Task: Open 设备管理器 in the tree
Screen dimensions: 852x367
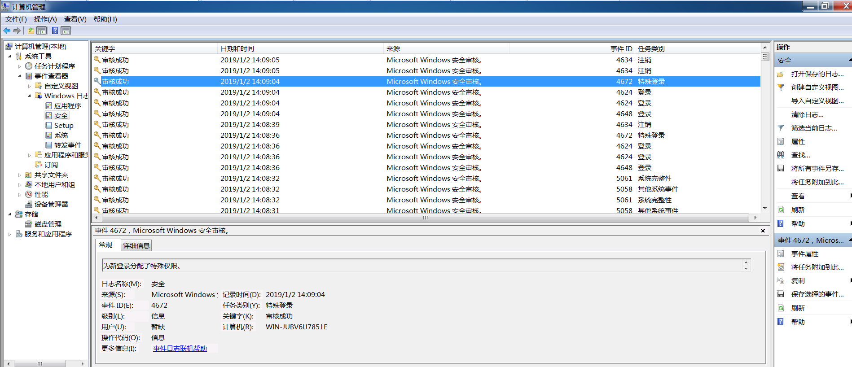Action: click(51, 204)
